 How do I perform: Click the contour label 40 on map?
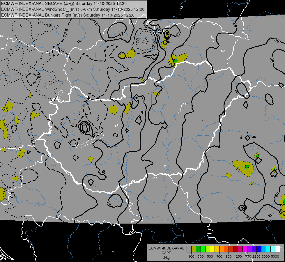click(x=277, y=194)
